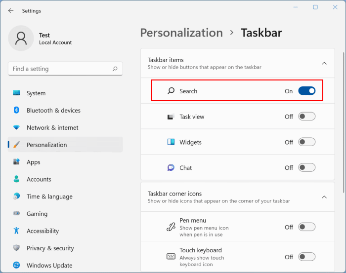Click the Test user avatar icon
This screenshot has height=273, width=346.
coord(21,38)
